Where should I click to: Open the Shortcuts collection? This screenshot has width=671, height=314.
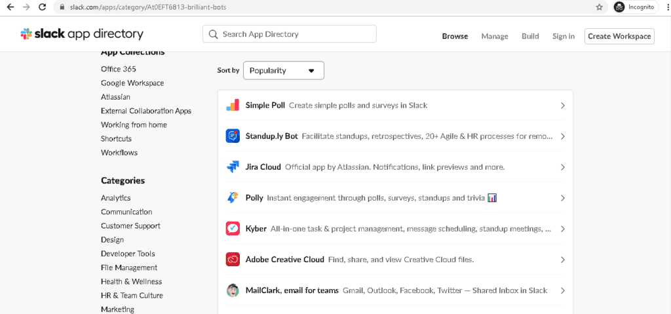click(x=117, y=139)
